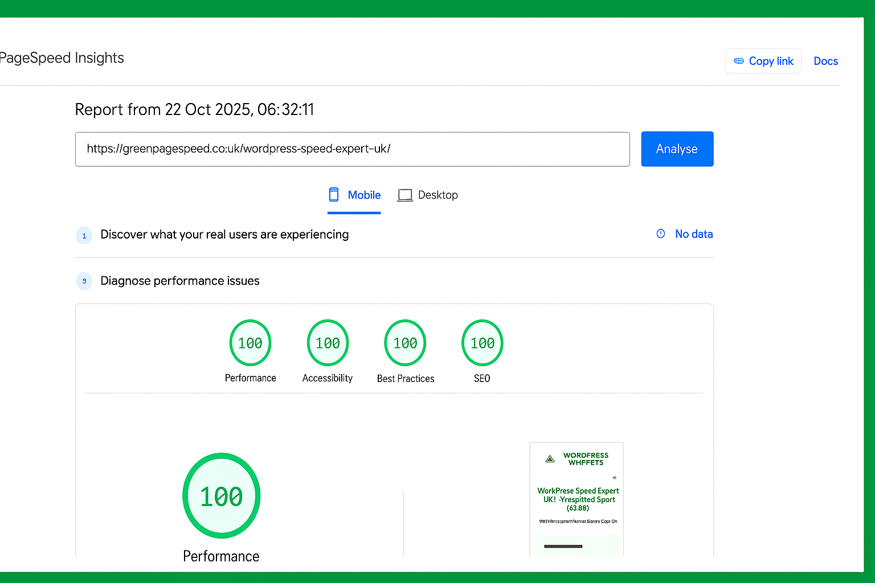Click the Best Practices score gauge

pos(405,343)
